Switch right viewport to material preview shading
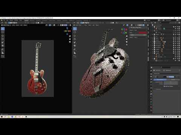Screen dimensions: 181x135 [x=142, y=25]
